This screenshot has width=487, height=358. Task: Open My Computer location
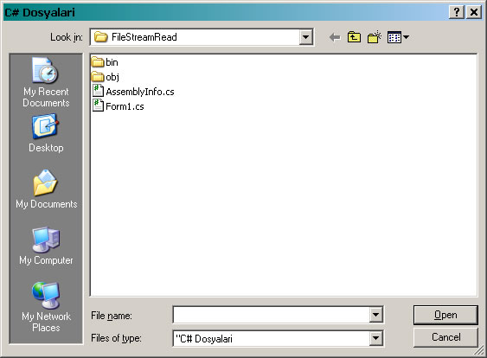(46, 246)
